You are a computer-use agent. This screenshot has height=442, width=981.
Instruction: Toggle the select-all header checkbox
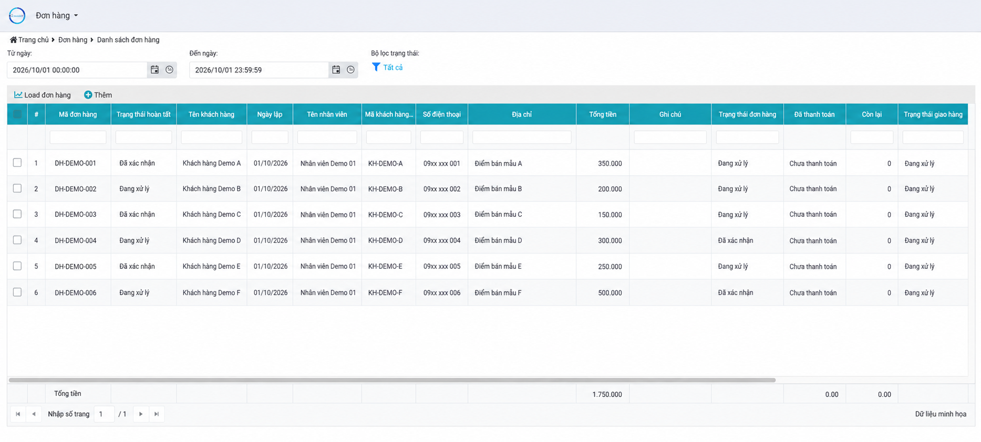(17, 114)
